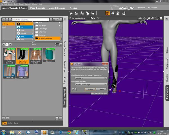Click the search magnifier button in the content library
This screenshot has width=169, height=135.
pyautogui.click(x=61, y=20)
